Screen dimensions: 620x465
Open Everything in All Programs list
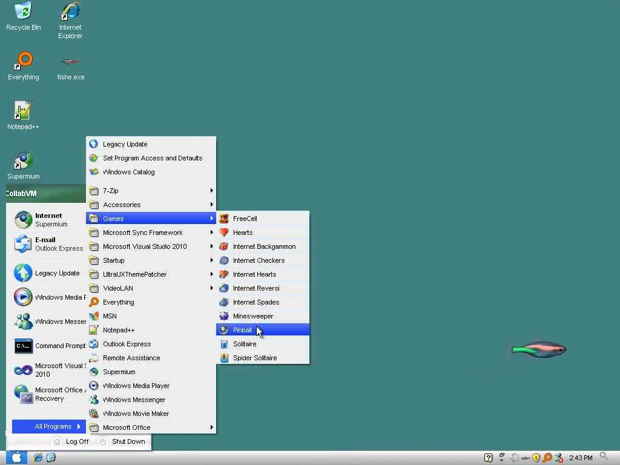[151, 302]
